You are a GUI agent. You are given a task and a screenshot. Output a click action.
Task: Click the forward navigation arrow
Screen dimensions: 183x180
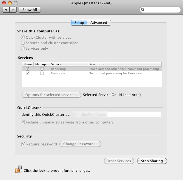click(13, 10)
